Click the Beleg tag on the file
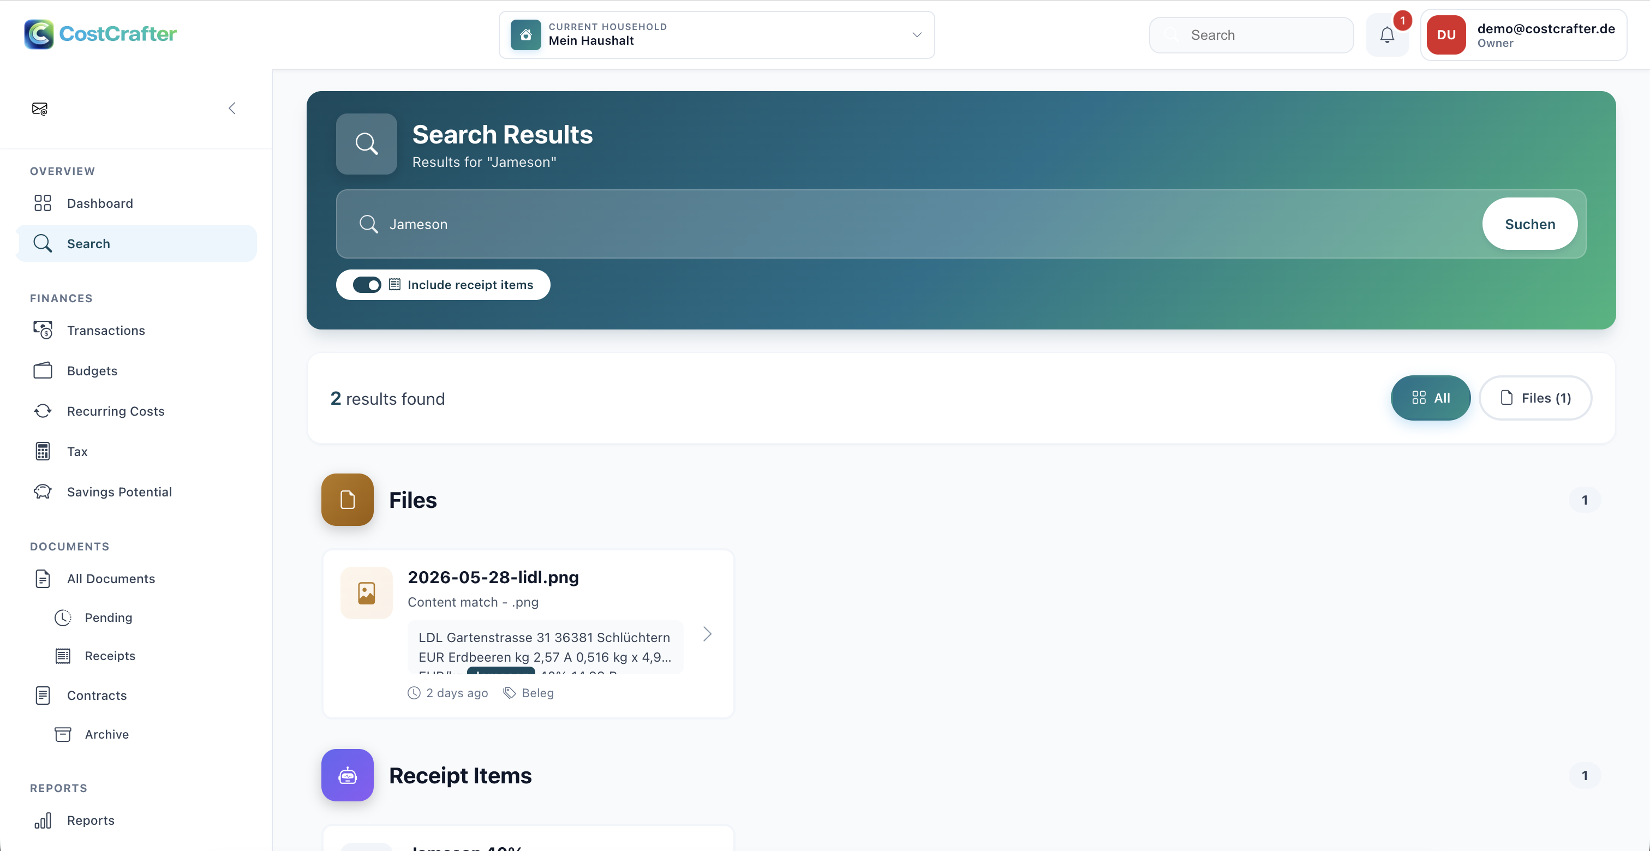This screenshot has height=851, width=1650. tap(529, 693)
